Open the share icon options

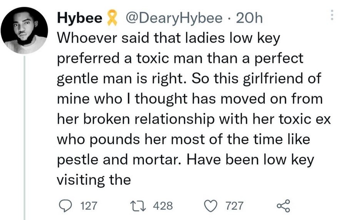point(283,206)
